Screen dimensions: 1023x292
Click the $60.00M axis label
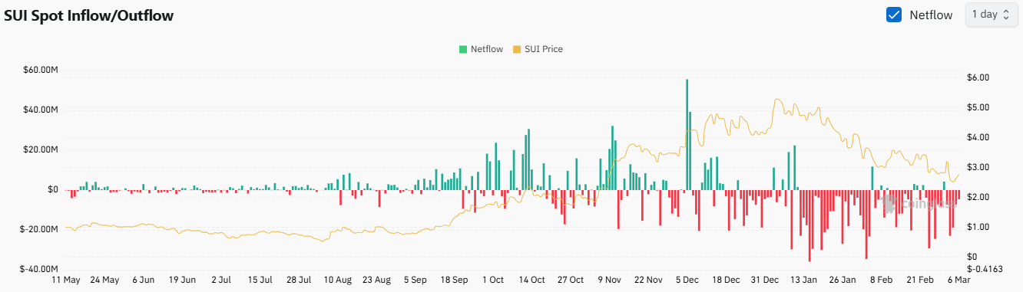[41, 70]
